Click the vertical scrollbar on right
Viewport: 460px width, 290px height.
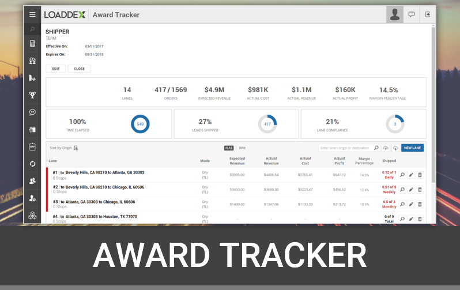[433, 86]
